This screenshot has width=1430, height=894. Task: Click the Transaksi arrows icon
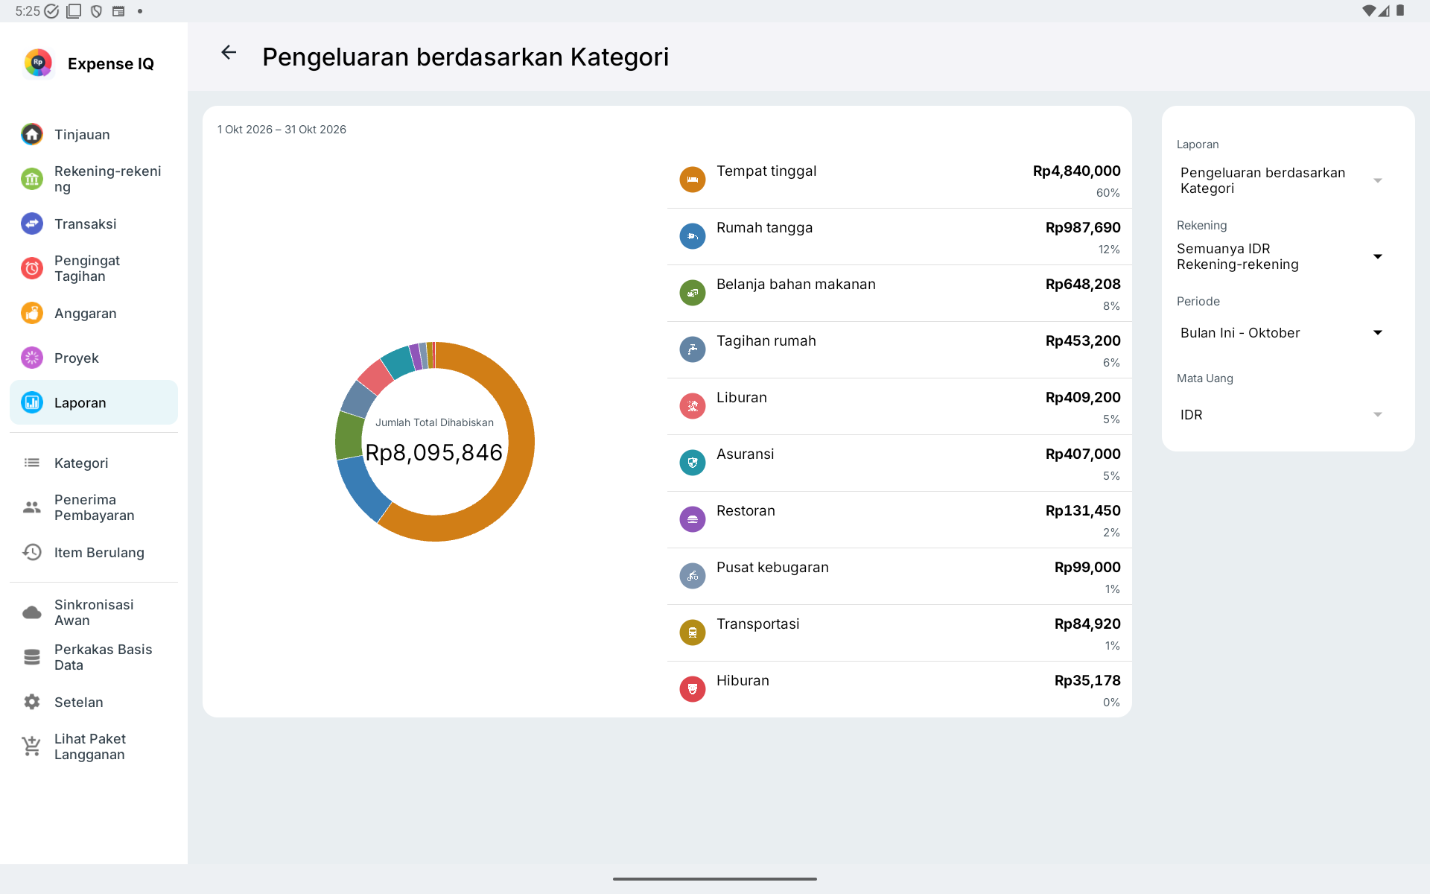(x=32, y=223)
